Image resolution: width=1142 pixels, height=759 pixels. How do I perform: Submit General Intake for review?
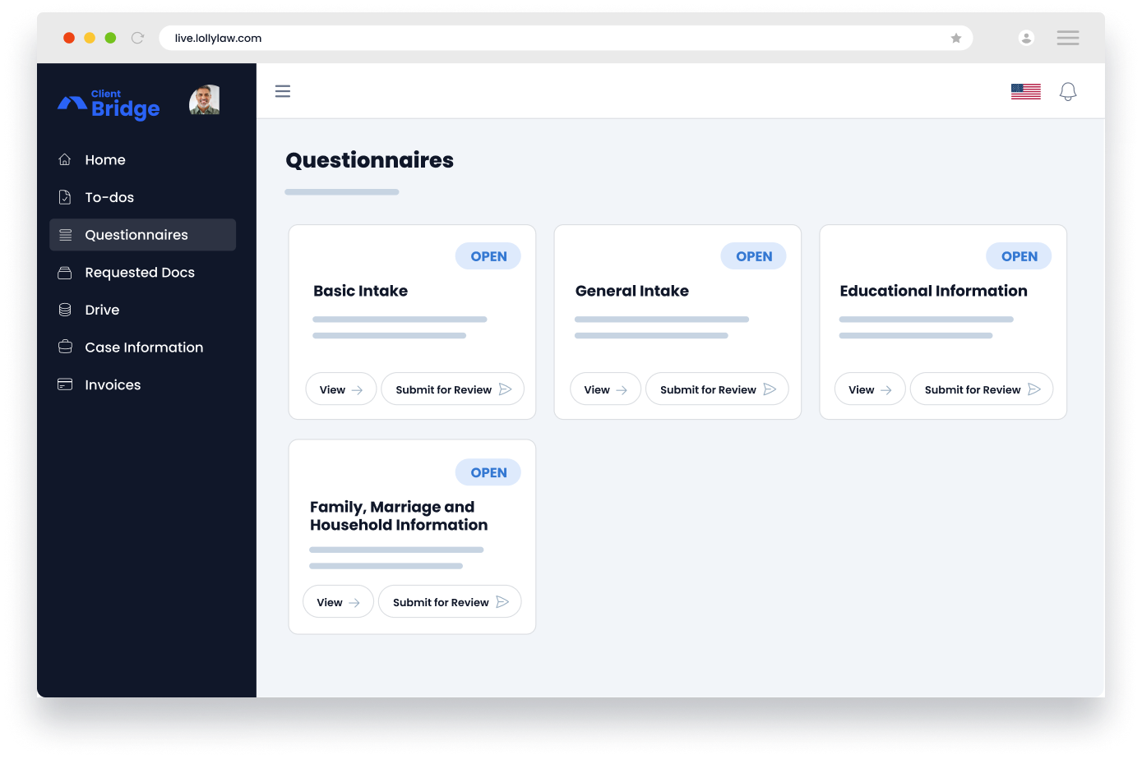coord(717,389)
